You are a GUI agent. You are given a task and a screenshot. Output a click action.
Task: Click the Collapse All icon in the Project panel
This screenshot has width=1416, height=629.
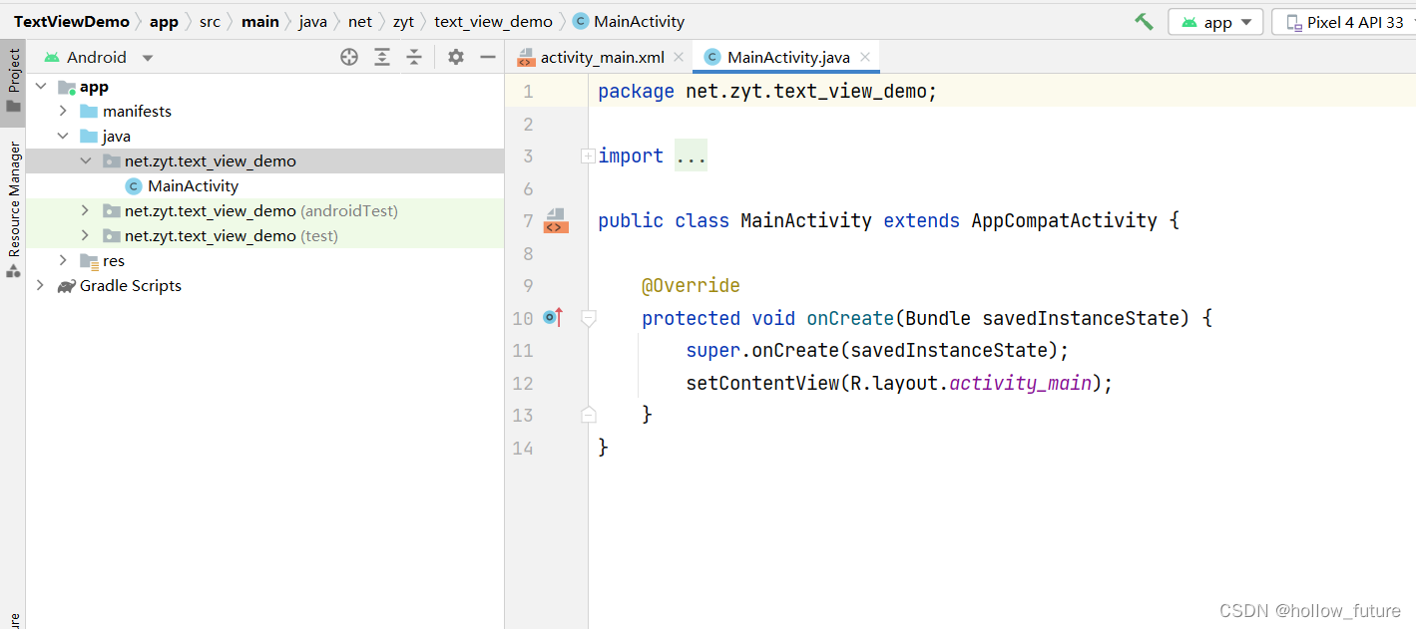click(414, 57)
